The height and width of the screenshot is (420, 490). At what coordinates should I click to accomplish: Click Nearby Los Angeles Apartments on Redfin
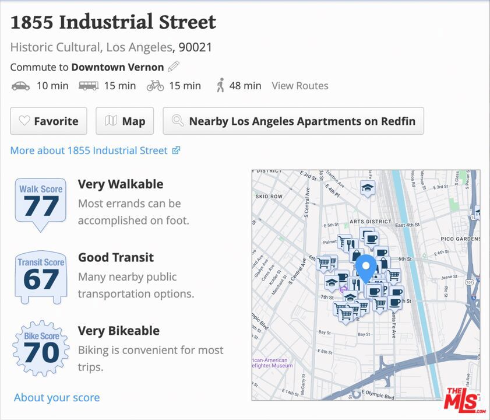pyautogui.click(x=293, y=121)
